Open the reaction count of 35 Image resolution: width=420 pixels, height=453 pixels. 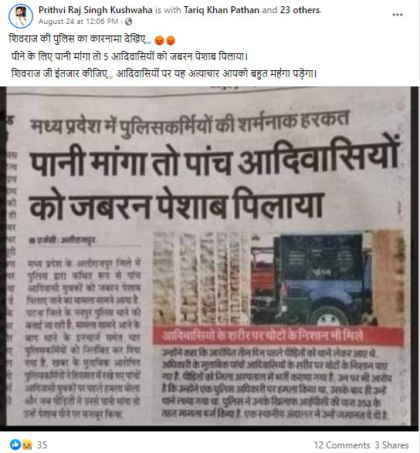42,445
